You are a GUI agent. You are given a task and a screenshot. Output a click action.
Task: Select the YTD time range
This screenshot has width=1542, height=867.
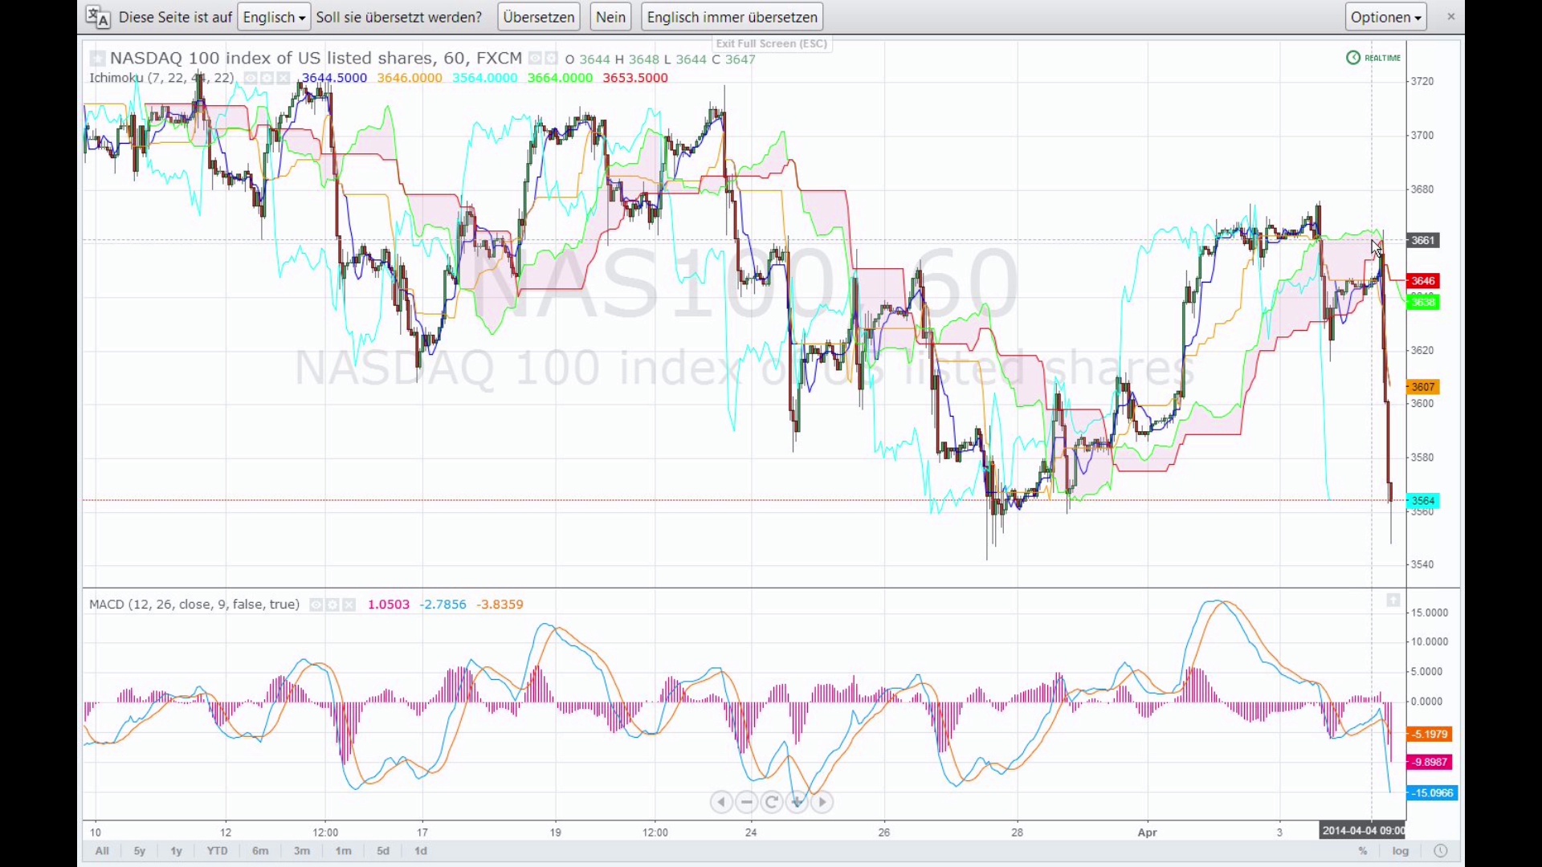pyautogui.click(x=217, y=851)
